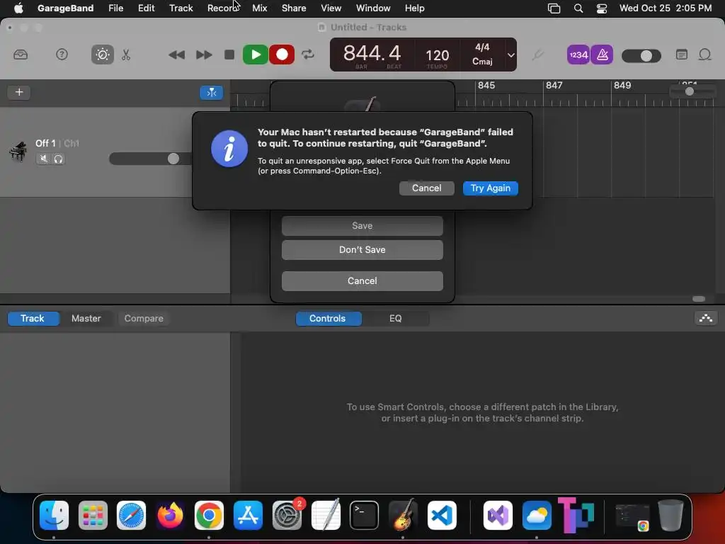This screenshot has height=544, width=725.
Task: Click the green Play button
Action: 255,55
